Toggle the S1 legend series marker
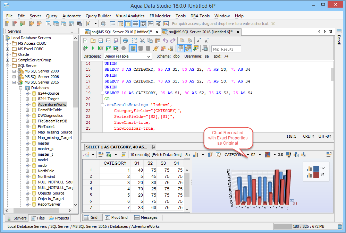The height and width of the screenshot is (233, 346). point(316,174)
